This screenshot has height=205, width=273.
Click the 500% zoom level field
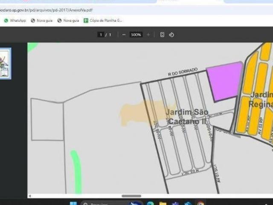tap(136, 35)
